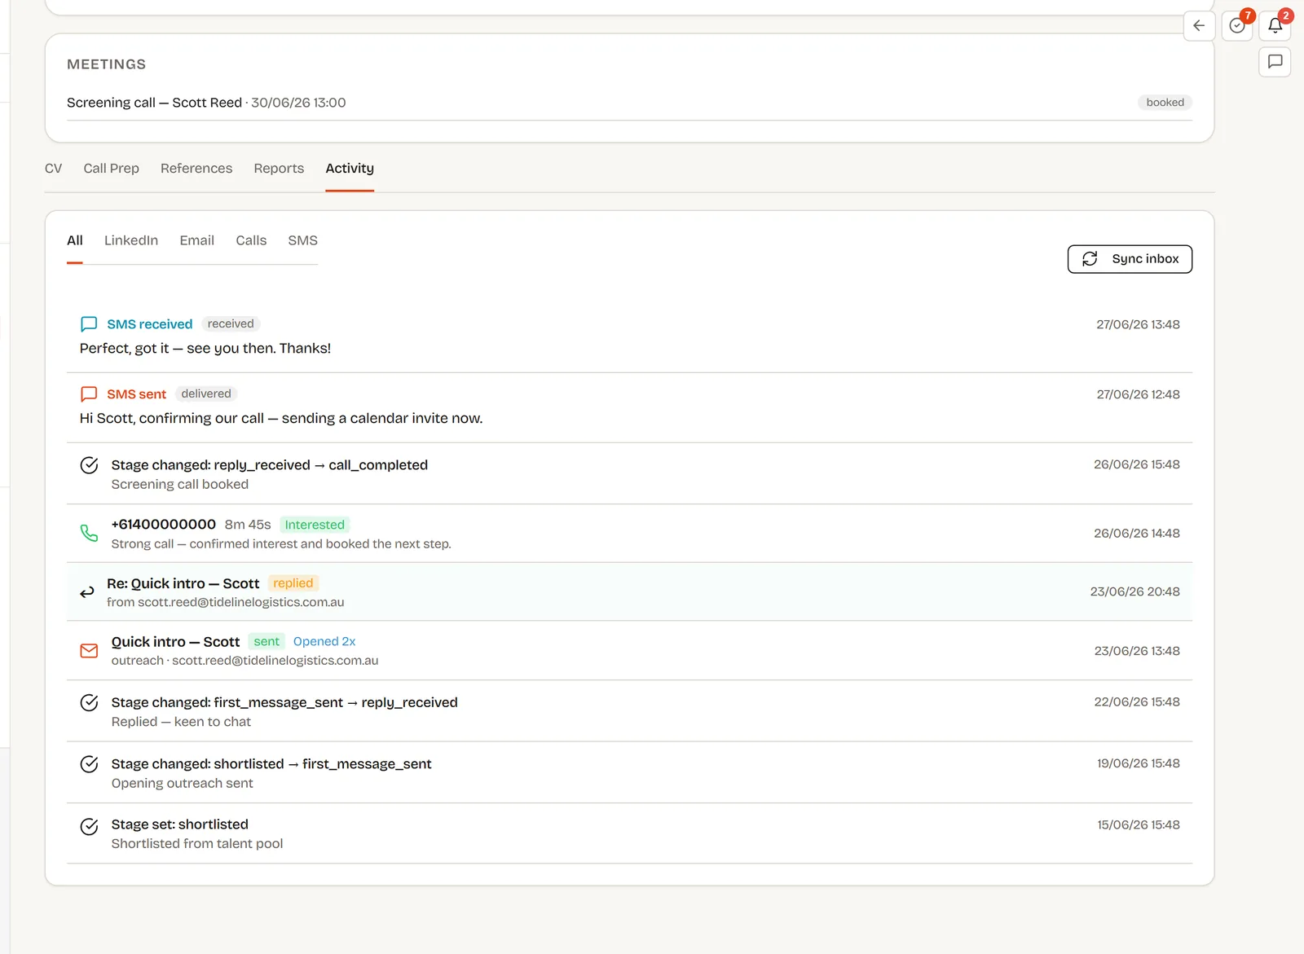Screen dimensions: 1304x954
Task: Click the green phone call icon
Action: point(90,534)
